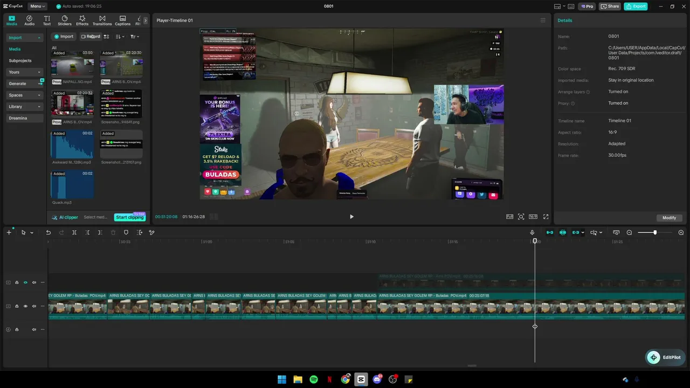The width and height of the screenshot is (690, 388).
Task: Toggle main track magnet in the timeline toolbar
Action: [550, 232]
